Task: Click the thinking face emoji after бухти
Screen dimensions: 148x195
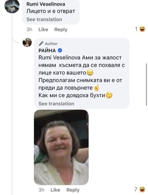Action: pos(109,95)
